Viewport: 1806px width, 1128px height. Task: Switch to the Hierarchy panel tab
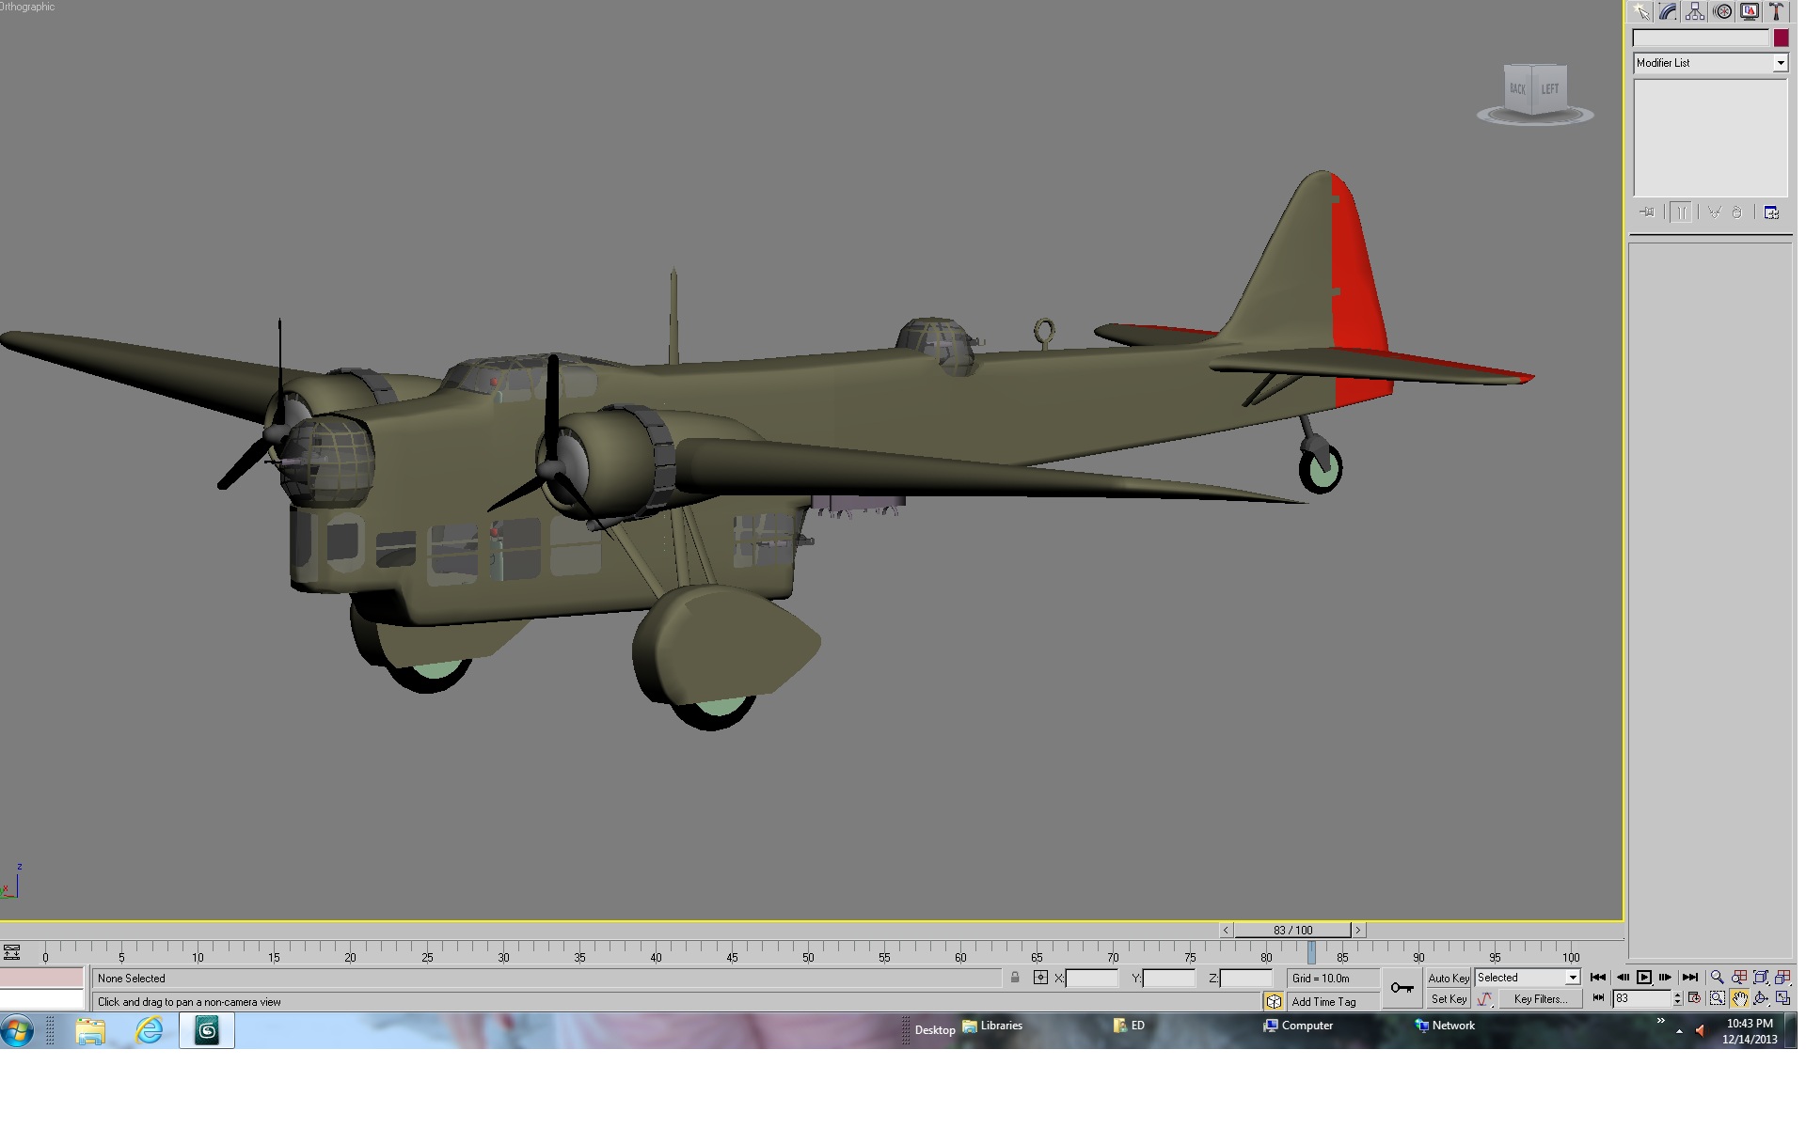pos(1695,11)
